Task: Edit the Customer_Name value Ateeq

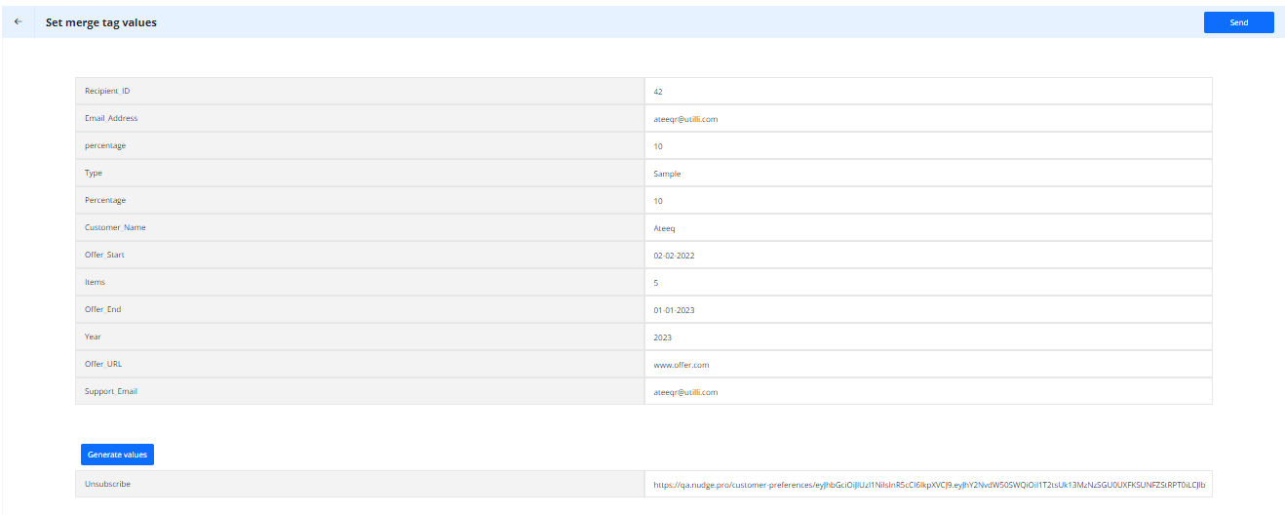Action: [928, 227]
